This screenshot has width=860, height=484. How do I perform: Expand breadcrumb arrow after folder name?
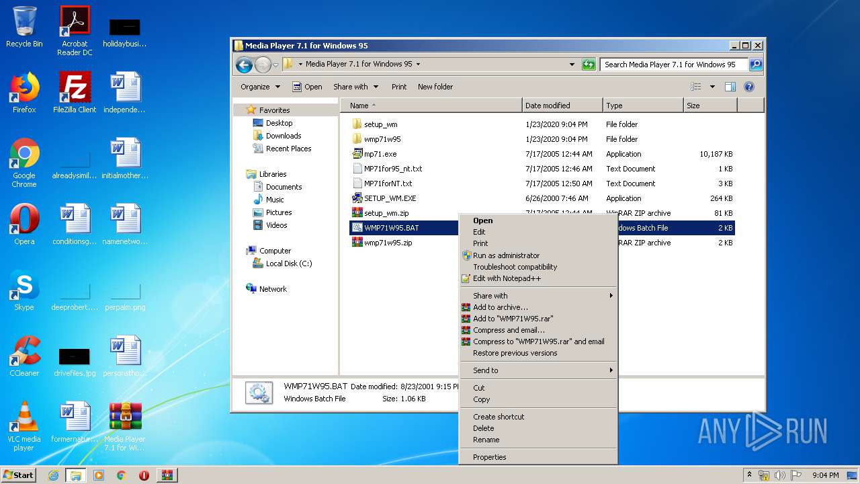click(x=418, y=65)
